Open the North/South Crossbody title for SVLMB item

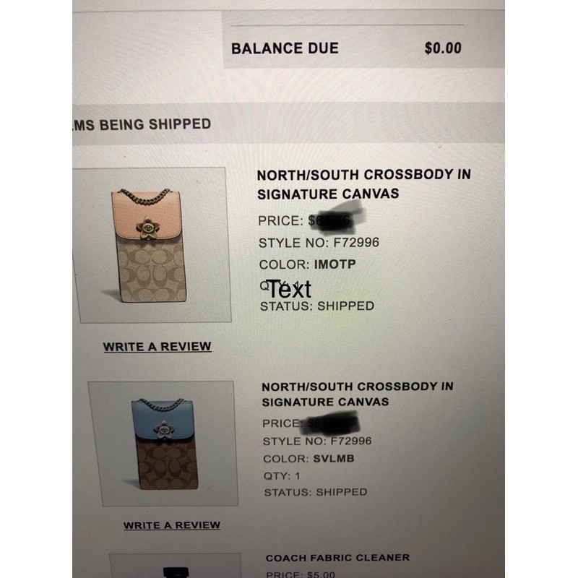(358, 394)
